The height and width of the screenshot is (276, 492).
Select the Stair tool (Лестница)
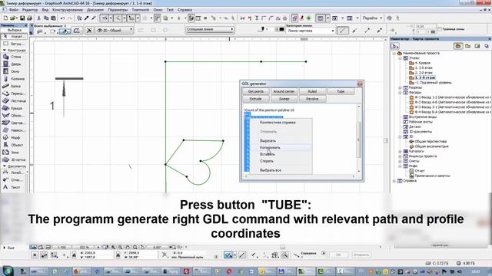(x=14, y=100)
